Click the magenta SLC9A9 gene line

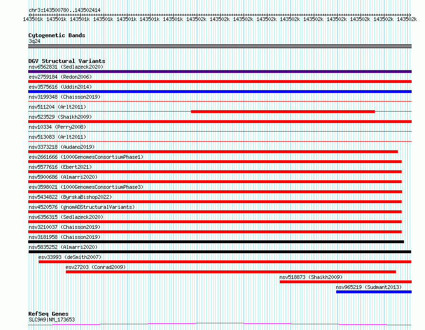[220, 324]
